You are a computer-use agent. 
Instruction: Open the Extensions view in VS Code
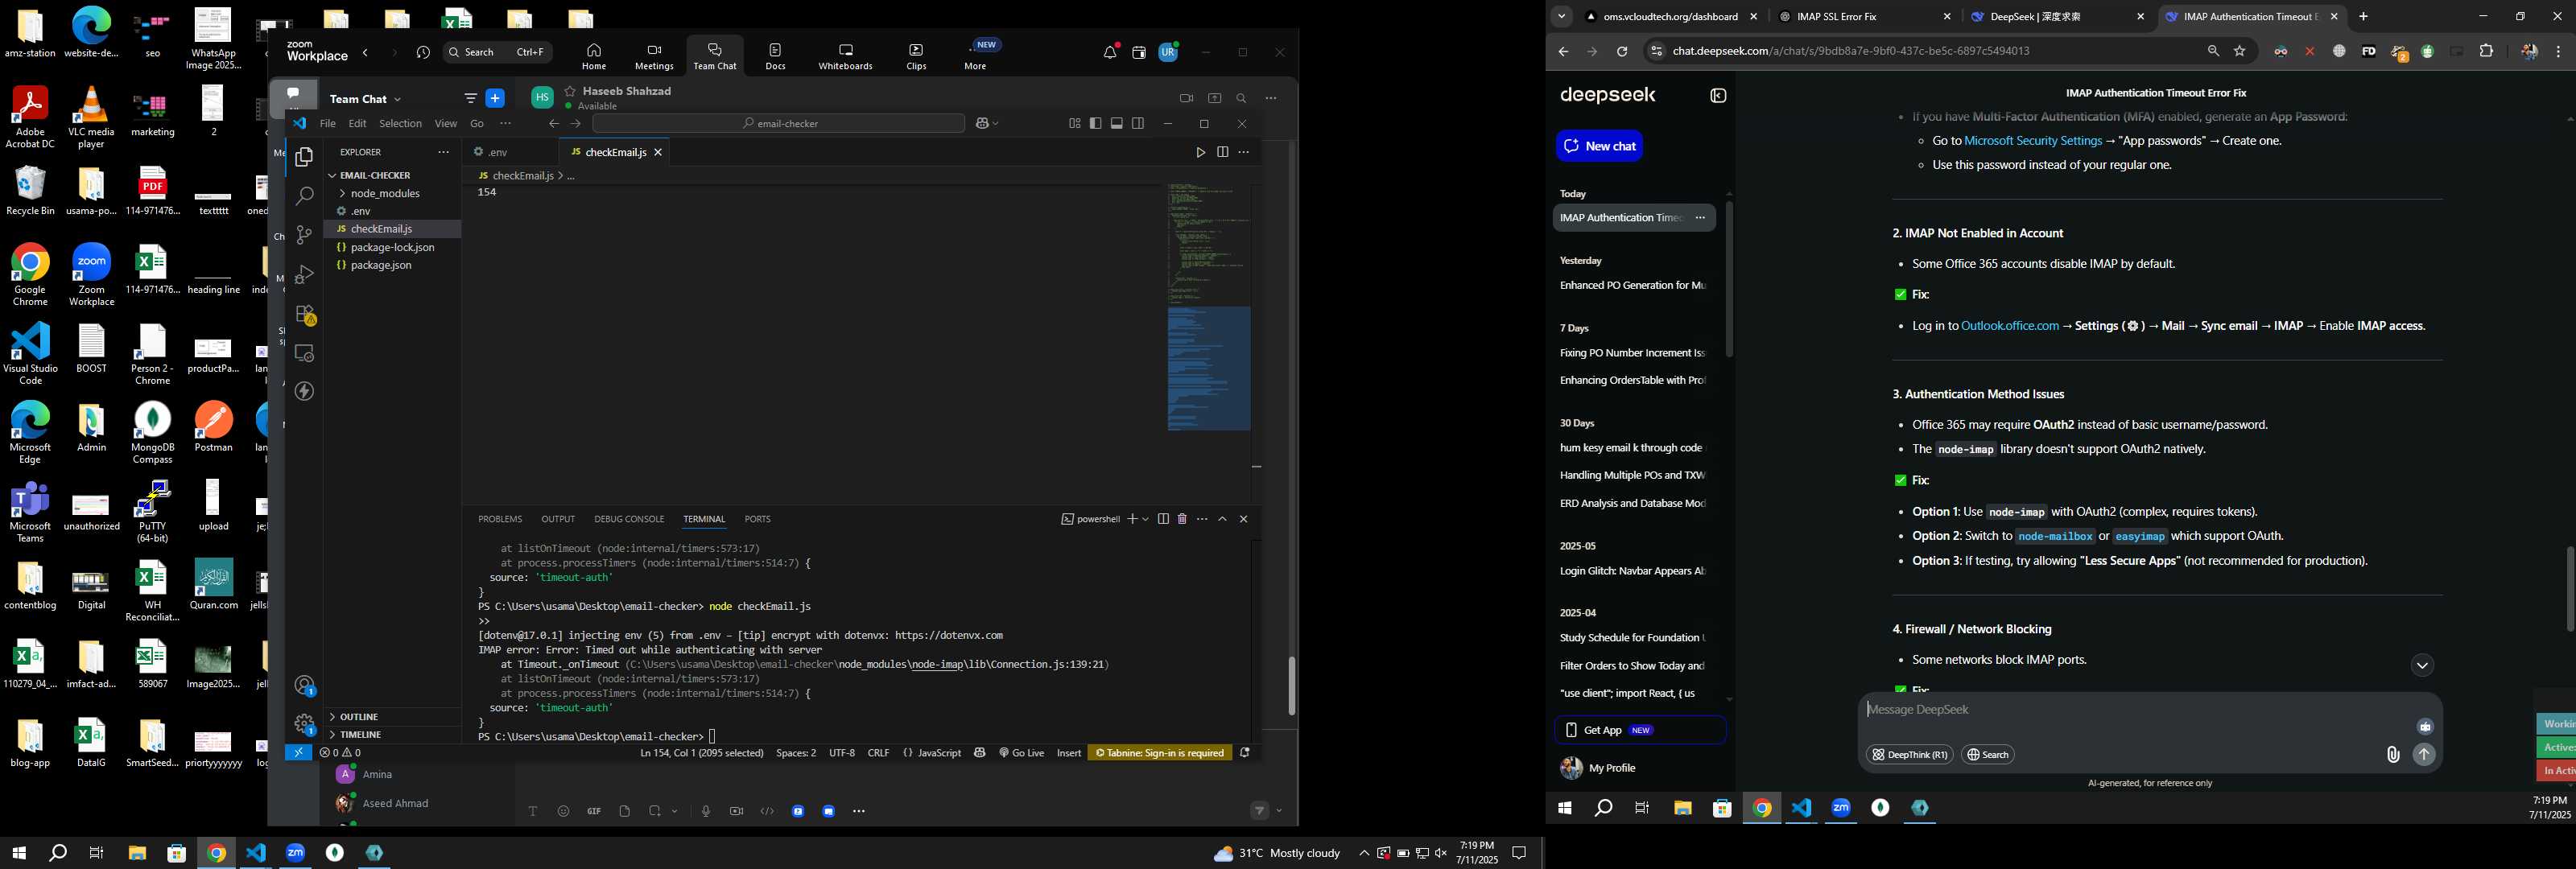click(x=305, y=314)
